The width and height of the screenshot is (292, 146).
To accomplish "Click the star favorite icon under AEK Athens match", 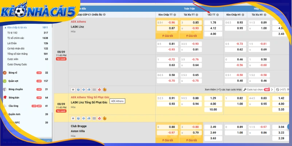I will [x=73, y=89].
